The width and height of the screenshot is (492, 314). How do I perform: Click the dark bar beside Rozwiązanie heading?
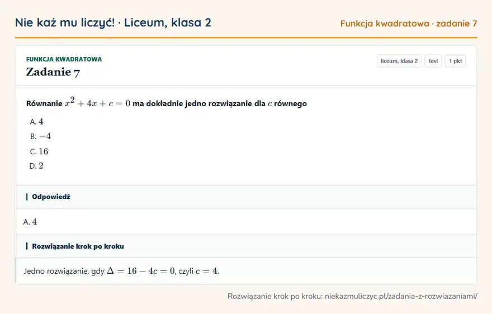(x=27, y=246)
